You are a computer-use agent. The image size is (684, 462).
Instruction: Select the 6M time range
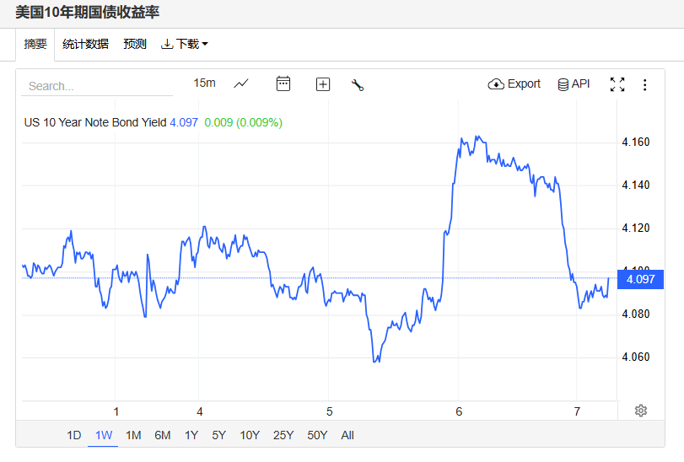click(162, 435)
